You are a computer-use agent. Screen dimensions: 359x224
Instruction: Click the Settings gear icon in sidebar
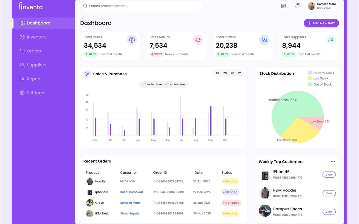[22, 93]
